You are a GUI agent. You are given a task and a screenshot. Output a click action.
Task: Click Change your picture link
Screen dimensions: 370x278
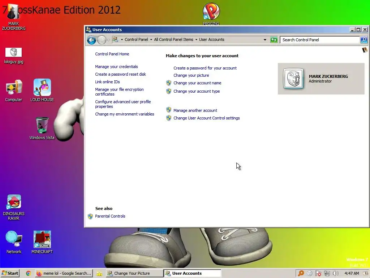pyautogui.click(x=191, y=75)
